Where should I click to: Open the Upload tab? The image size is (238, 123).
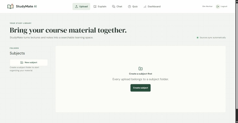(x=81, y=6)
